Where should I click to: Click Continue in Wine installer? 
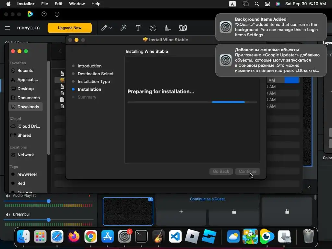pos(247,171)
